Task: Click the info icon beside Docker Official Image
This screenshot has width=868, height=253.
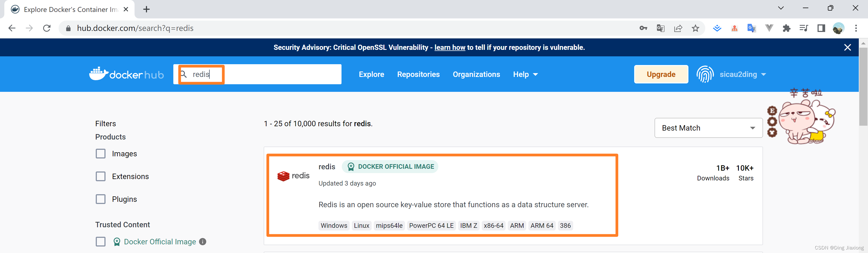Action: pos(203,242)
